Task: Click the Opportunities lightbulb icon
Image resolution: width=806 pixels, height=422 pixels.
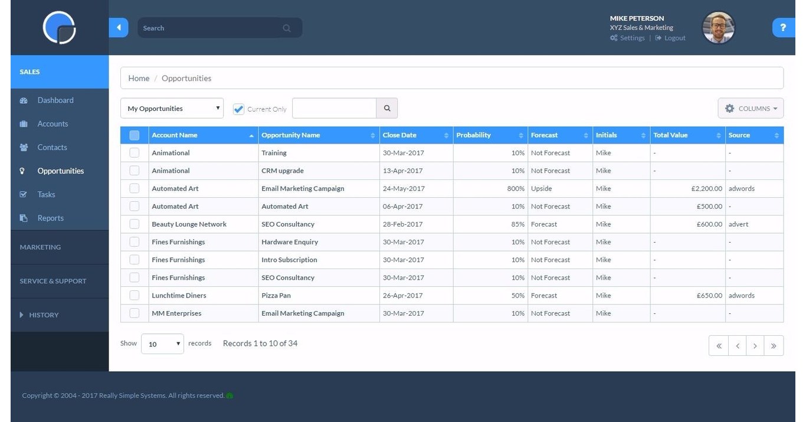Action: [24, 171]
